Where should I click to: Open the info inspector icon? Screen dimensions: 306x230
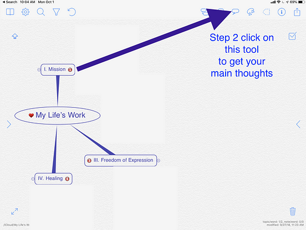(x=282, y=12)
